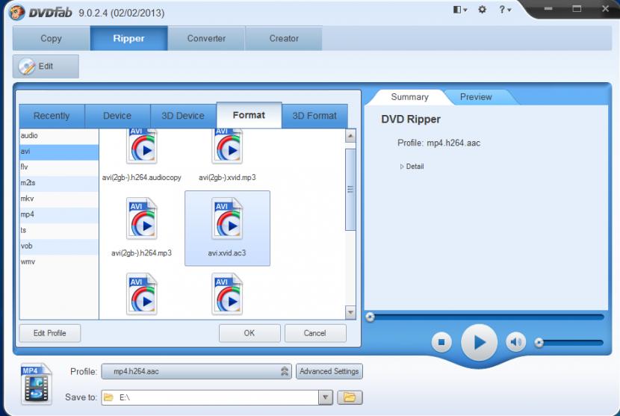Open the skin/layout menu icon
Image resolution: width=620 pixels, height=416 pixels.
coord(459,10)
